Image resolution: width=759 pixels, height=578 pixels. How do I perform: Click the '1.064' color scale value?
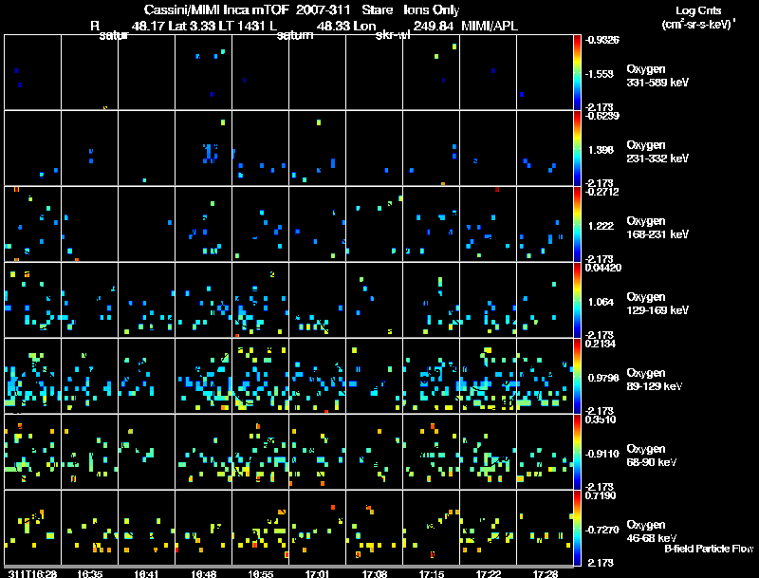601,302
